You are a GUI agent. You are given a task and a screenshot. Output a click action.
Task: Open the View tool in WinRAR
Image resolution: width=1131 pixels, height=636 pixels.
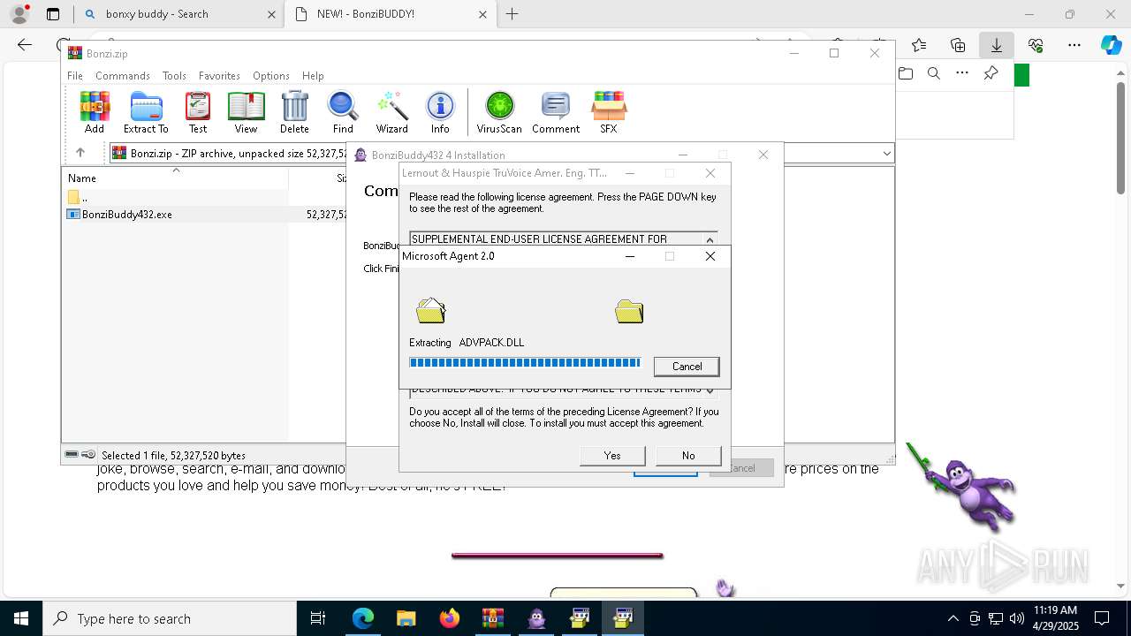[x=246, y=112]
